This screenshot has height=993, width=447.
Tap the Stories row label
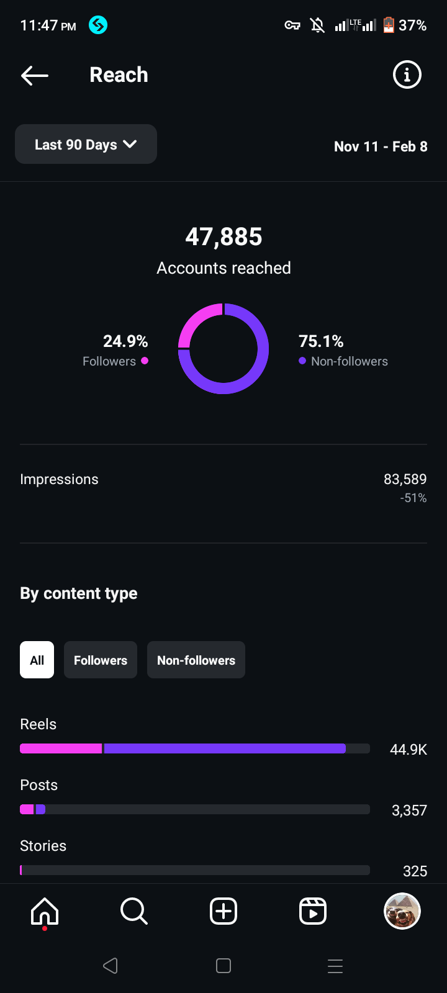pos(43,846)
